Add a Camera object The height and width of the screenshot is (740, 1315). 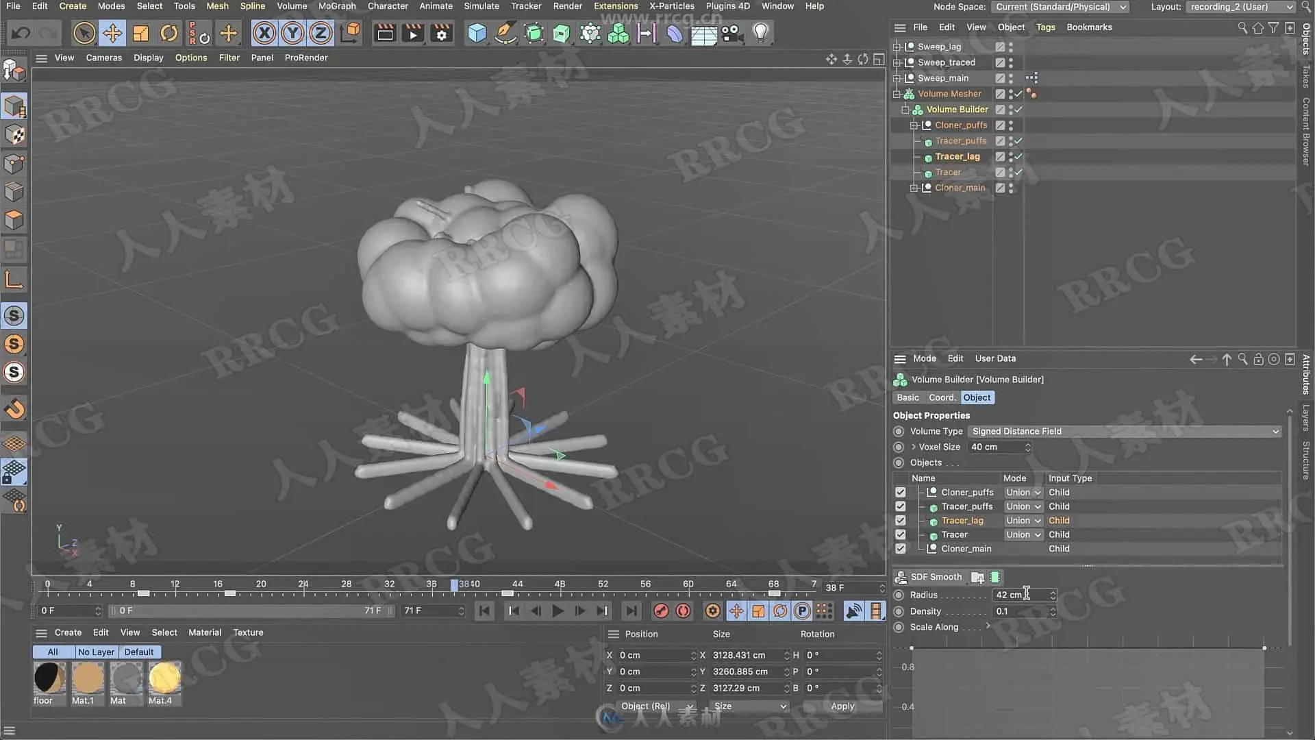(731, 33)
